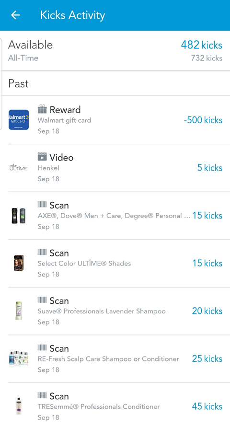Viewport: 230px width, 427px height.
Task: Open the RE-Fresh Scalp Care products image
Action: pyautogui.click(x=19, y=358)
